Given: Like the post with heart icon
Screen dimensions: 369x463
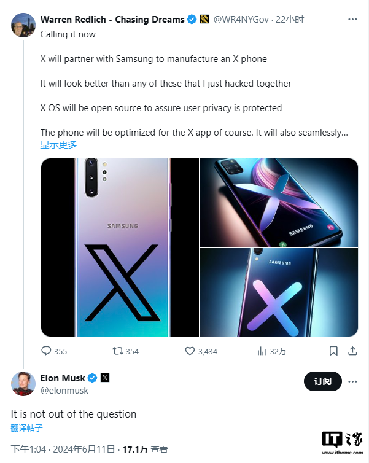Looking at the screenshot, I should pyautogui.click(x=190, y=351).
